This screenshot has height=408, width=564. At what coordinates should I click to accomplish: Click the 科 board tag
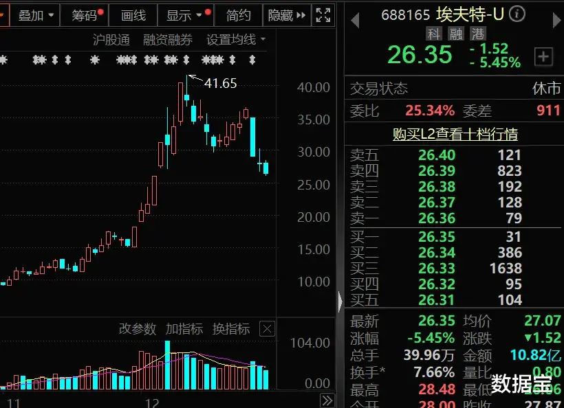click(434, 34)
